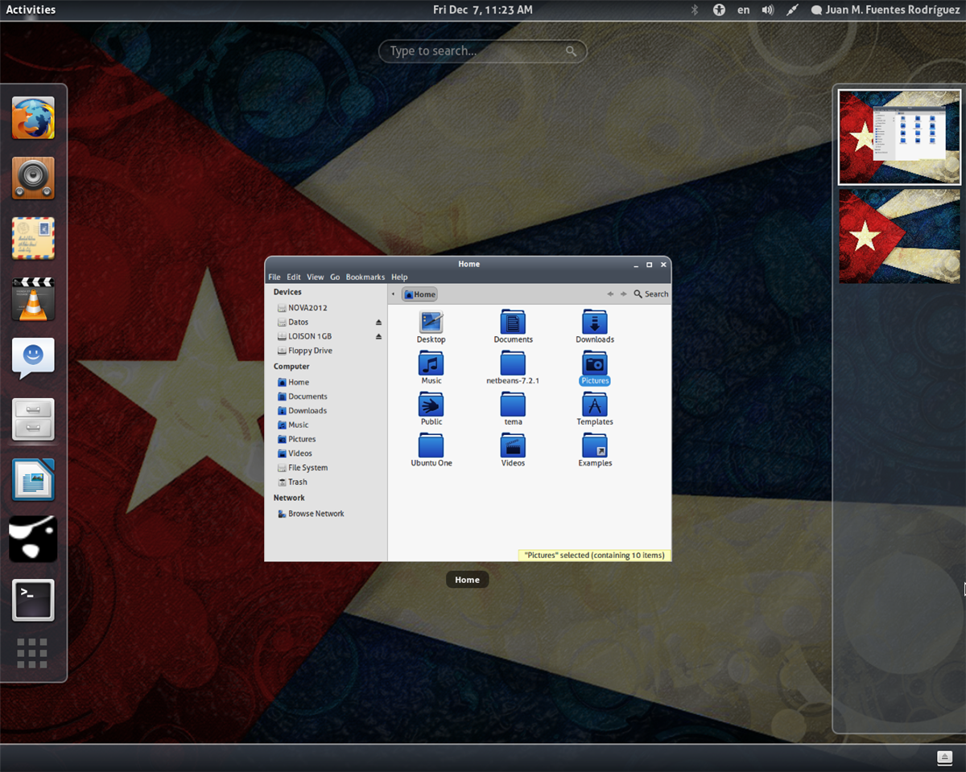The height and width of the screenshot is (772, 966).
Task: Open the volume menu in top bar
Action: point(768,10)
